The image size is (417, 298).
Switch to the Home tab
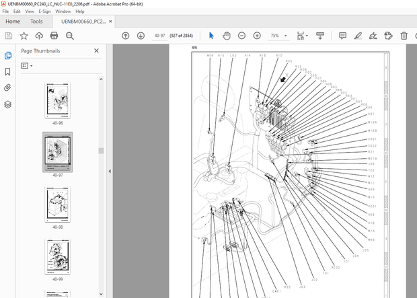click(x=13, y=22)
